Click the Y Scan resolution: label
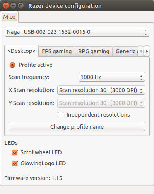This screenshot has width=154, height=194. point(31,103)
